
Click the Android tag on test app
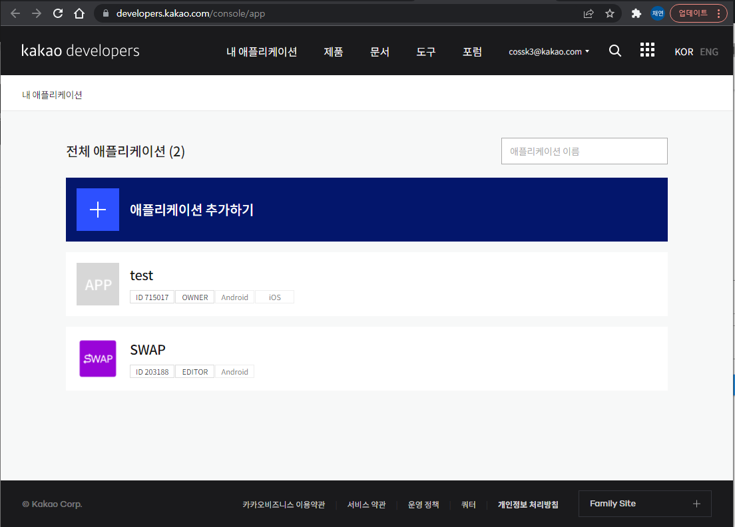click(234, 297)
